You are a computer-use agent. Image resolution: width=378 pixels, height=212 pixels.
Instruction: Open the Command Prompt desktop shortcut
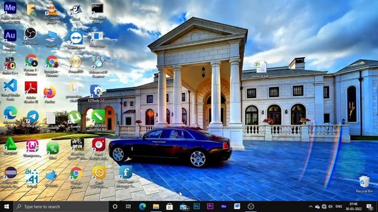click(x=97, y=13)
